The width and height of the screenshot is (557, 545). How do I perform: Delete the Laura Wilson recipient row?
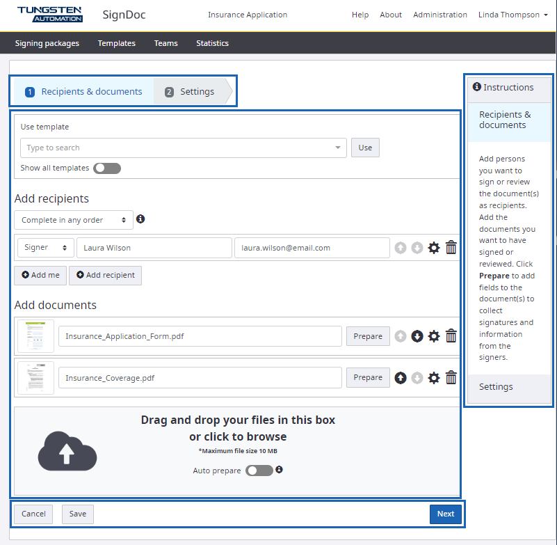click(x=451, y=248)
